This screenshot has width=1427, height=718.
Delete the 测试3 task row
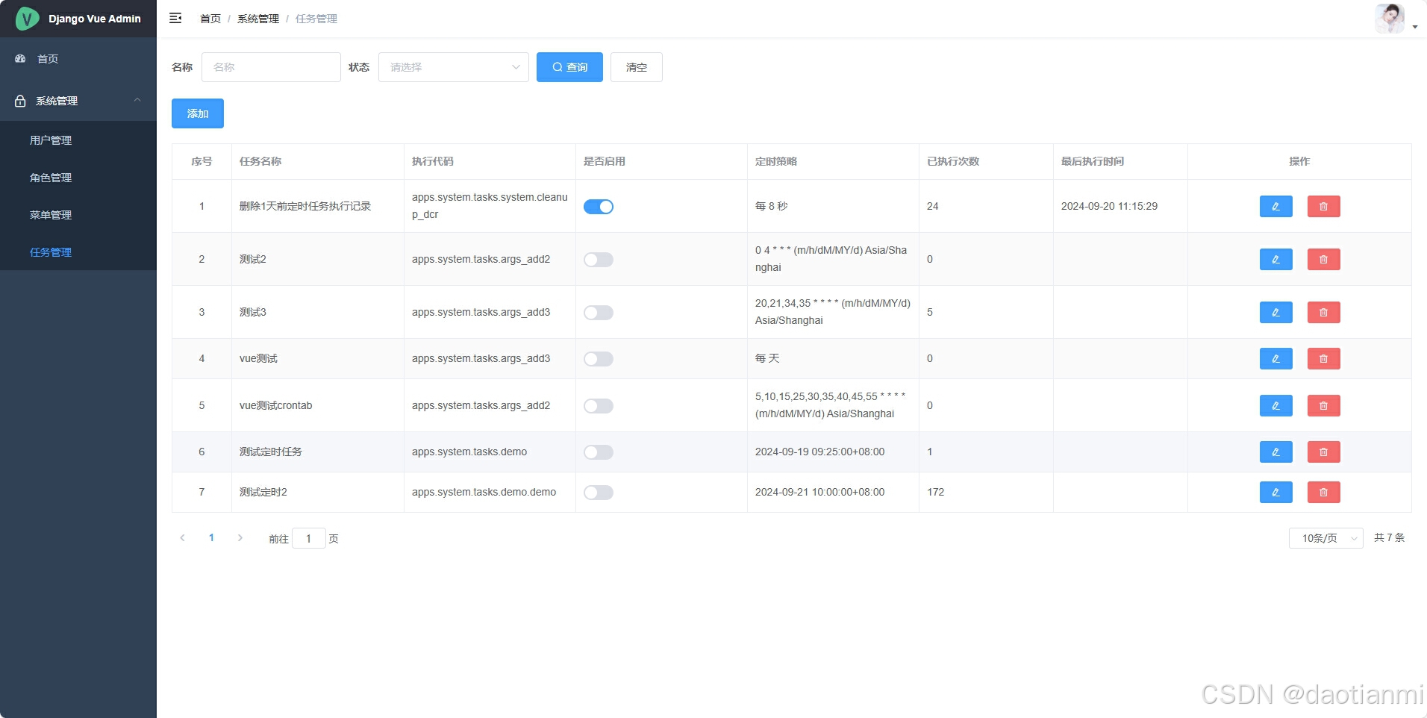point(1323,312)
